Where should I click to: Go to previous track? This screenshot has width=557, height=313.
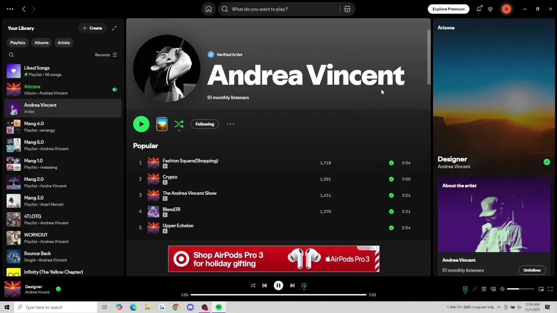click(265, 286)
